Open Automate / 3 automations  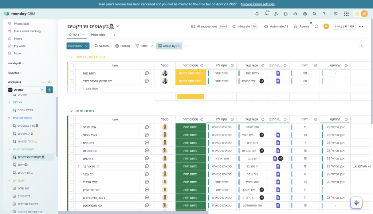[x=276, y=26]
